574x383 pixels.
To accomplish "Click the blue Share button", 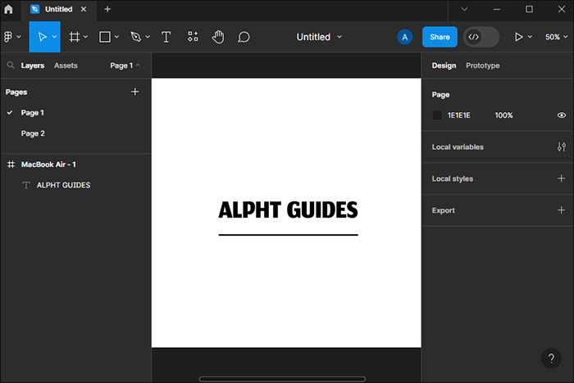I will tap(440, 37).
